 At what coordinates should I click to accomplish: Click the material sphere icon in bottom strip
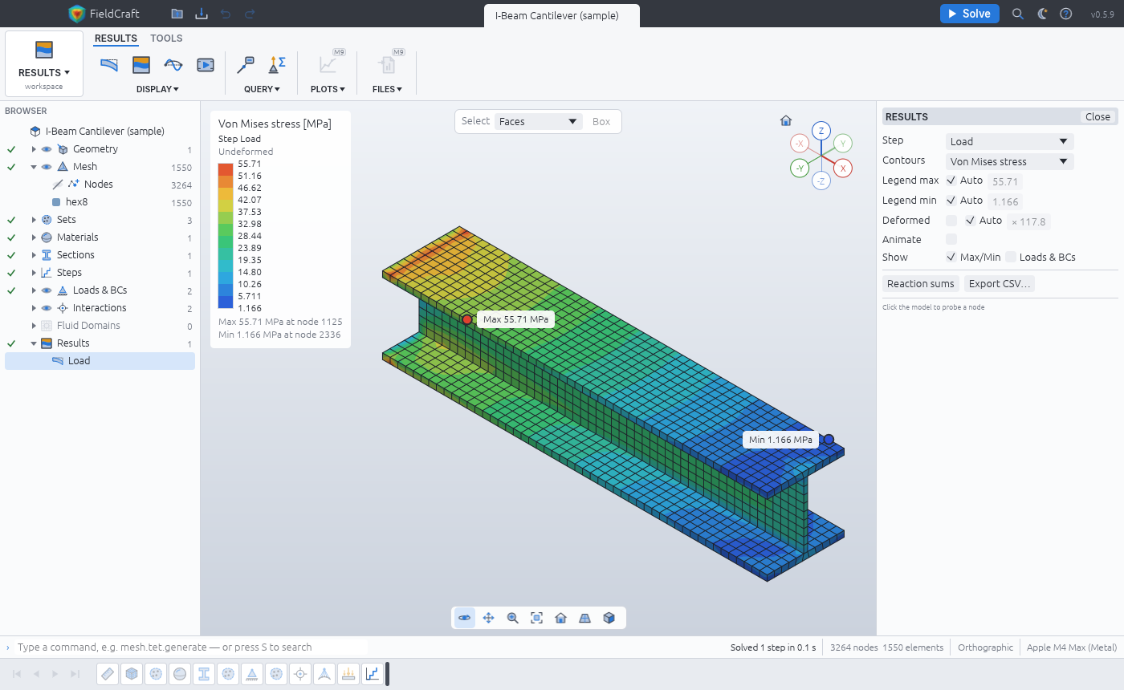tap(180, 674)
